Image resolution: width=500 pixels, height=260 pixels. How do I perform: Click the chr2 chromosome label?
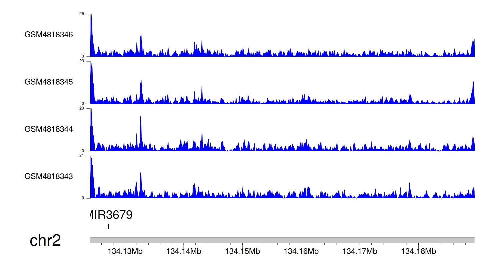pos(45,241)
